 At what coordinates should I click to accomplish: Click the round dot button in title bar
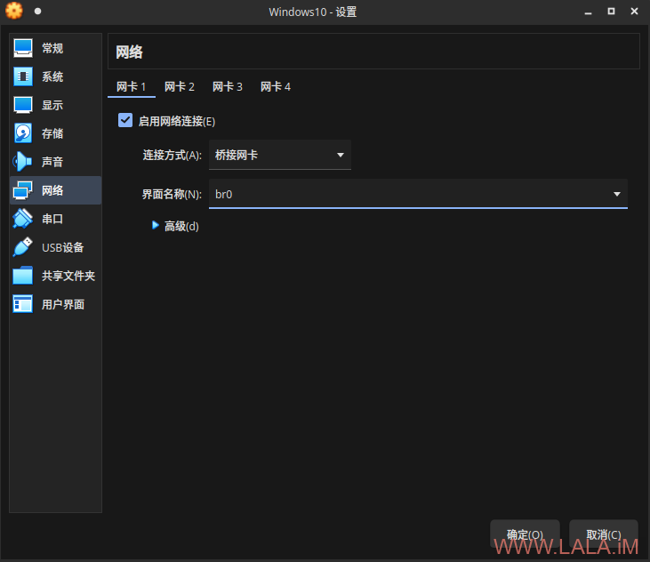(x=37, y=12)
